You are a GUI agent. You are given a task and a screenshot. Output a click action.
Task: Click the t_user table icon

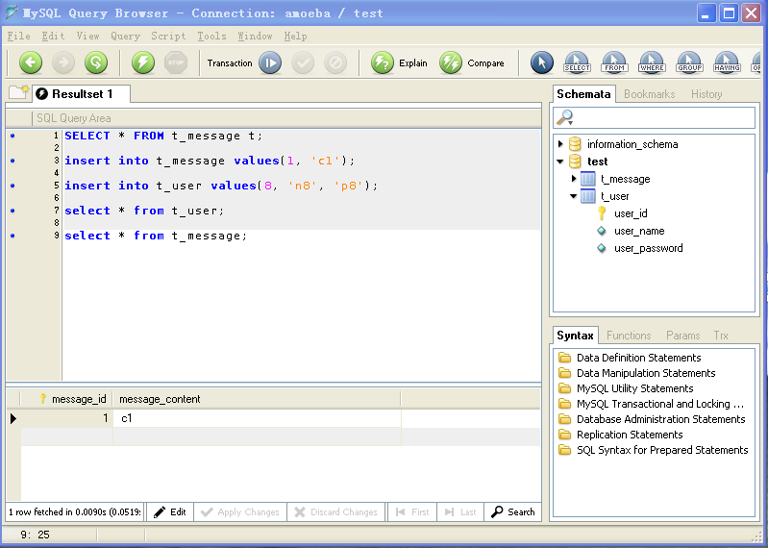click(x=588, y=196)
